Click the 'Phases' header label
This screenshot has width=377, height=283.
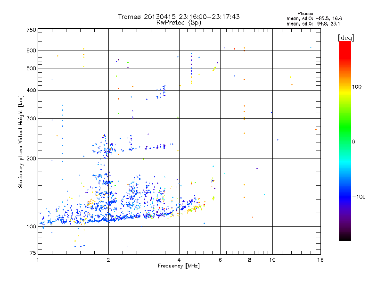tap(305, 14)
